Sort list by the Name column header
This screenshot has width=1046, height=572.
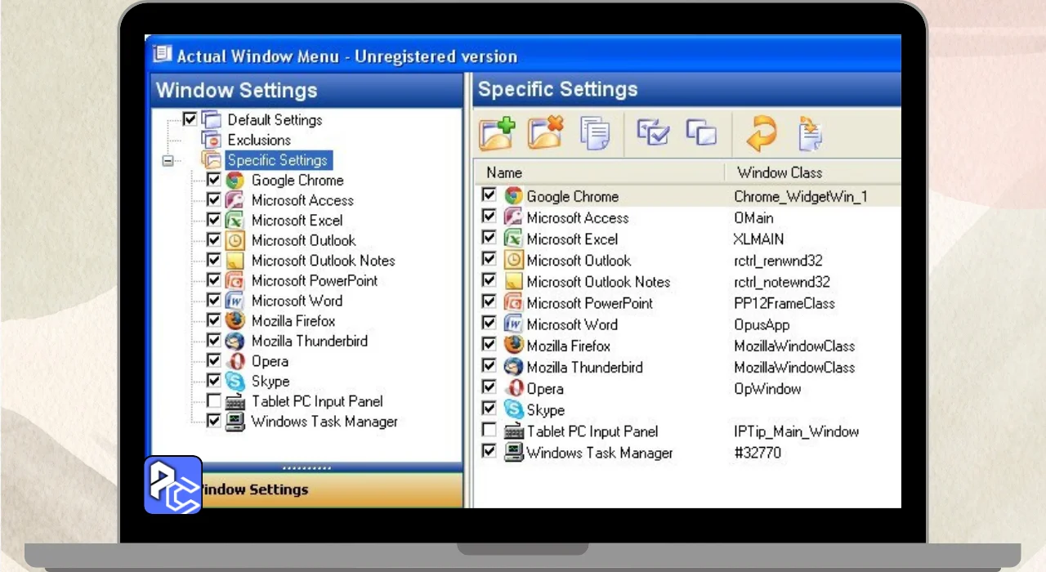[599, 172]
